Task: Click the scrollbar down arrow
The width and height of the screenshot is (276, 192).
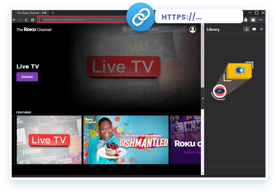Action: pos(202,173)
